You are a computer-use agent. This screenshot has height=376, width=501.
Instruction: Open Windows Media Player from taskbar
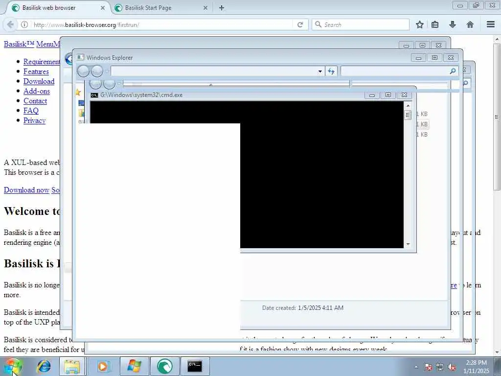click(x=103, y=366)
